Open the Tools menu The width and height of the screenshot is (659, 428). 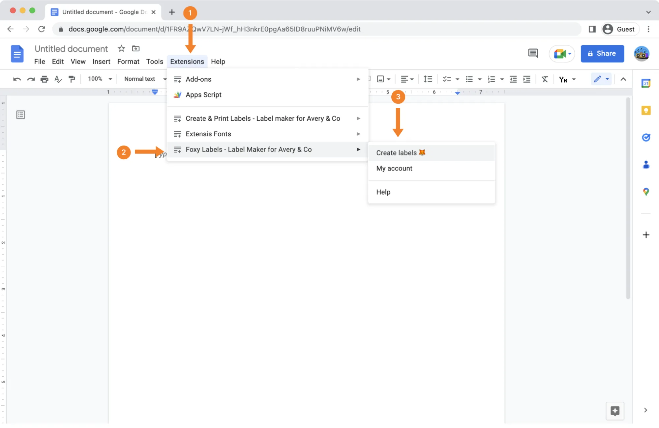155,62
